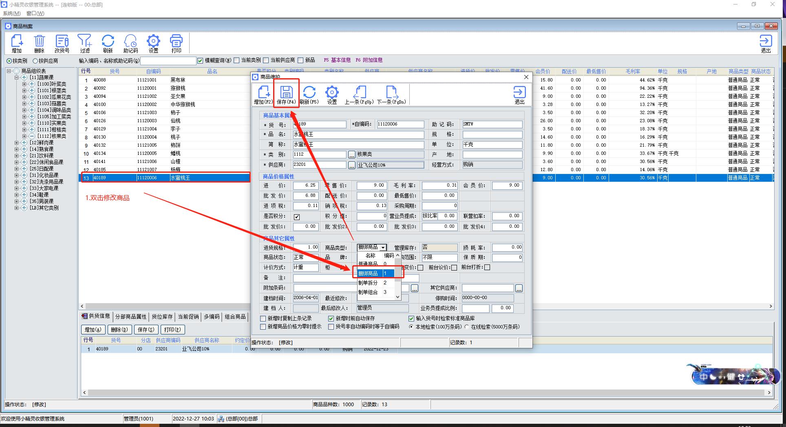Expand the [14]熟食课 tree node

click(x=17, y=149)
